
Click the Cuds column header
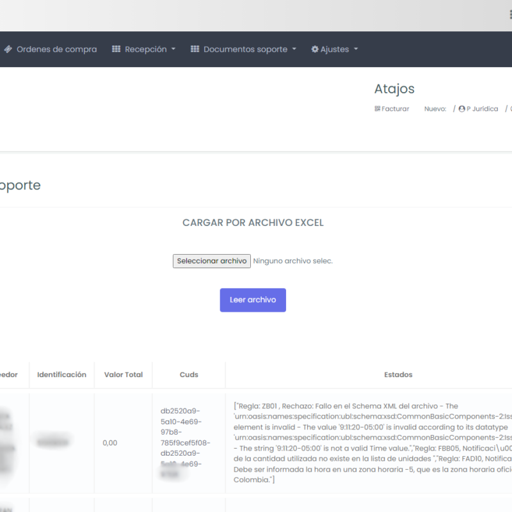tap(189, 374)
